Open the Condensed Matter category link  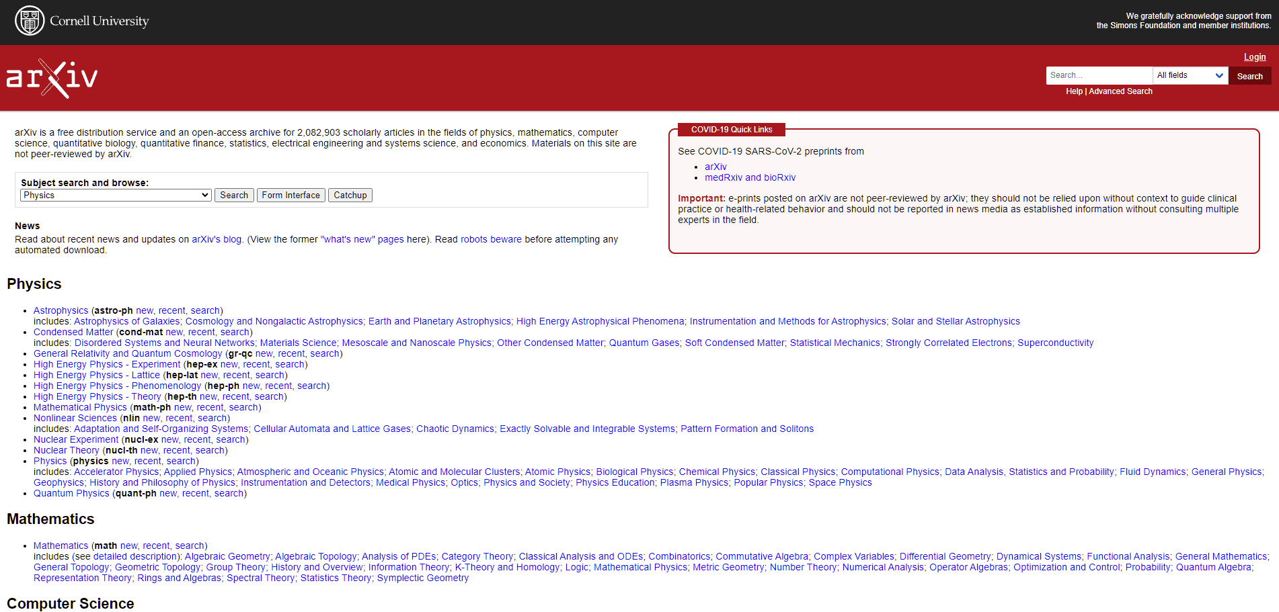click(x=73, y=332)
